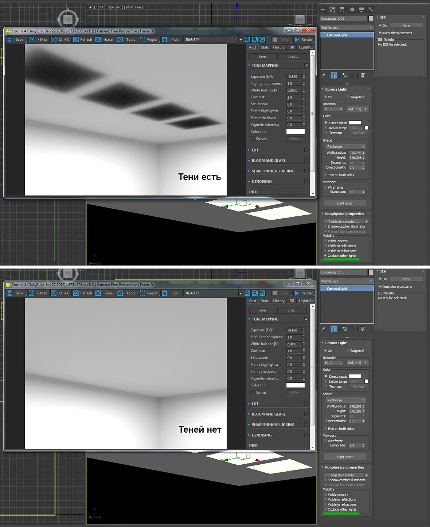
Task: Click Erase icon in the 'Тени есть' frame buffer
Action: coord(98,39)
